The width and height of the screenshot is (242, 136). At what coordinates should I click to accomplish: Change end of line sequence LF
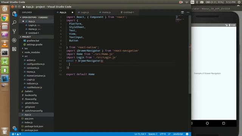coord(169,134)
